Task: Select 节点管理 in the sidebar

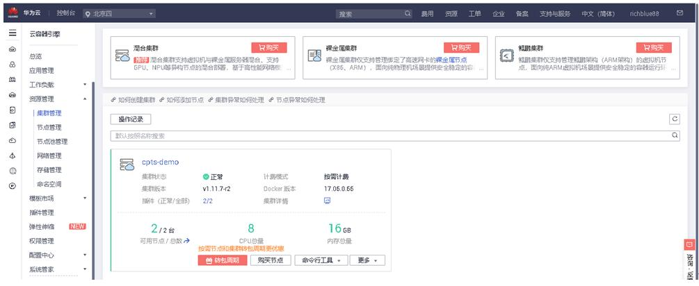Action: click(49, 127)
